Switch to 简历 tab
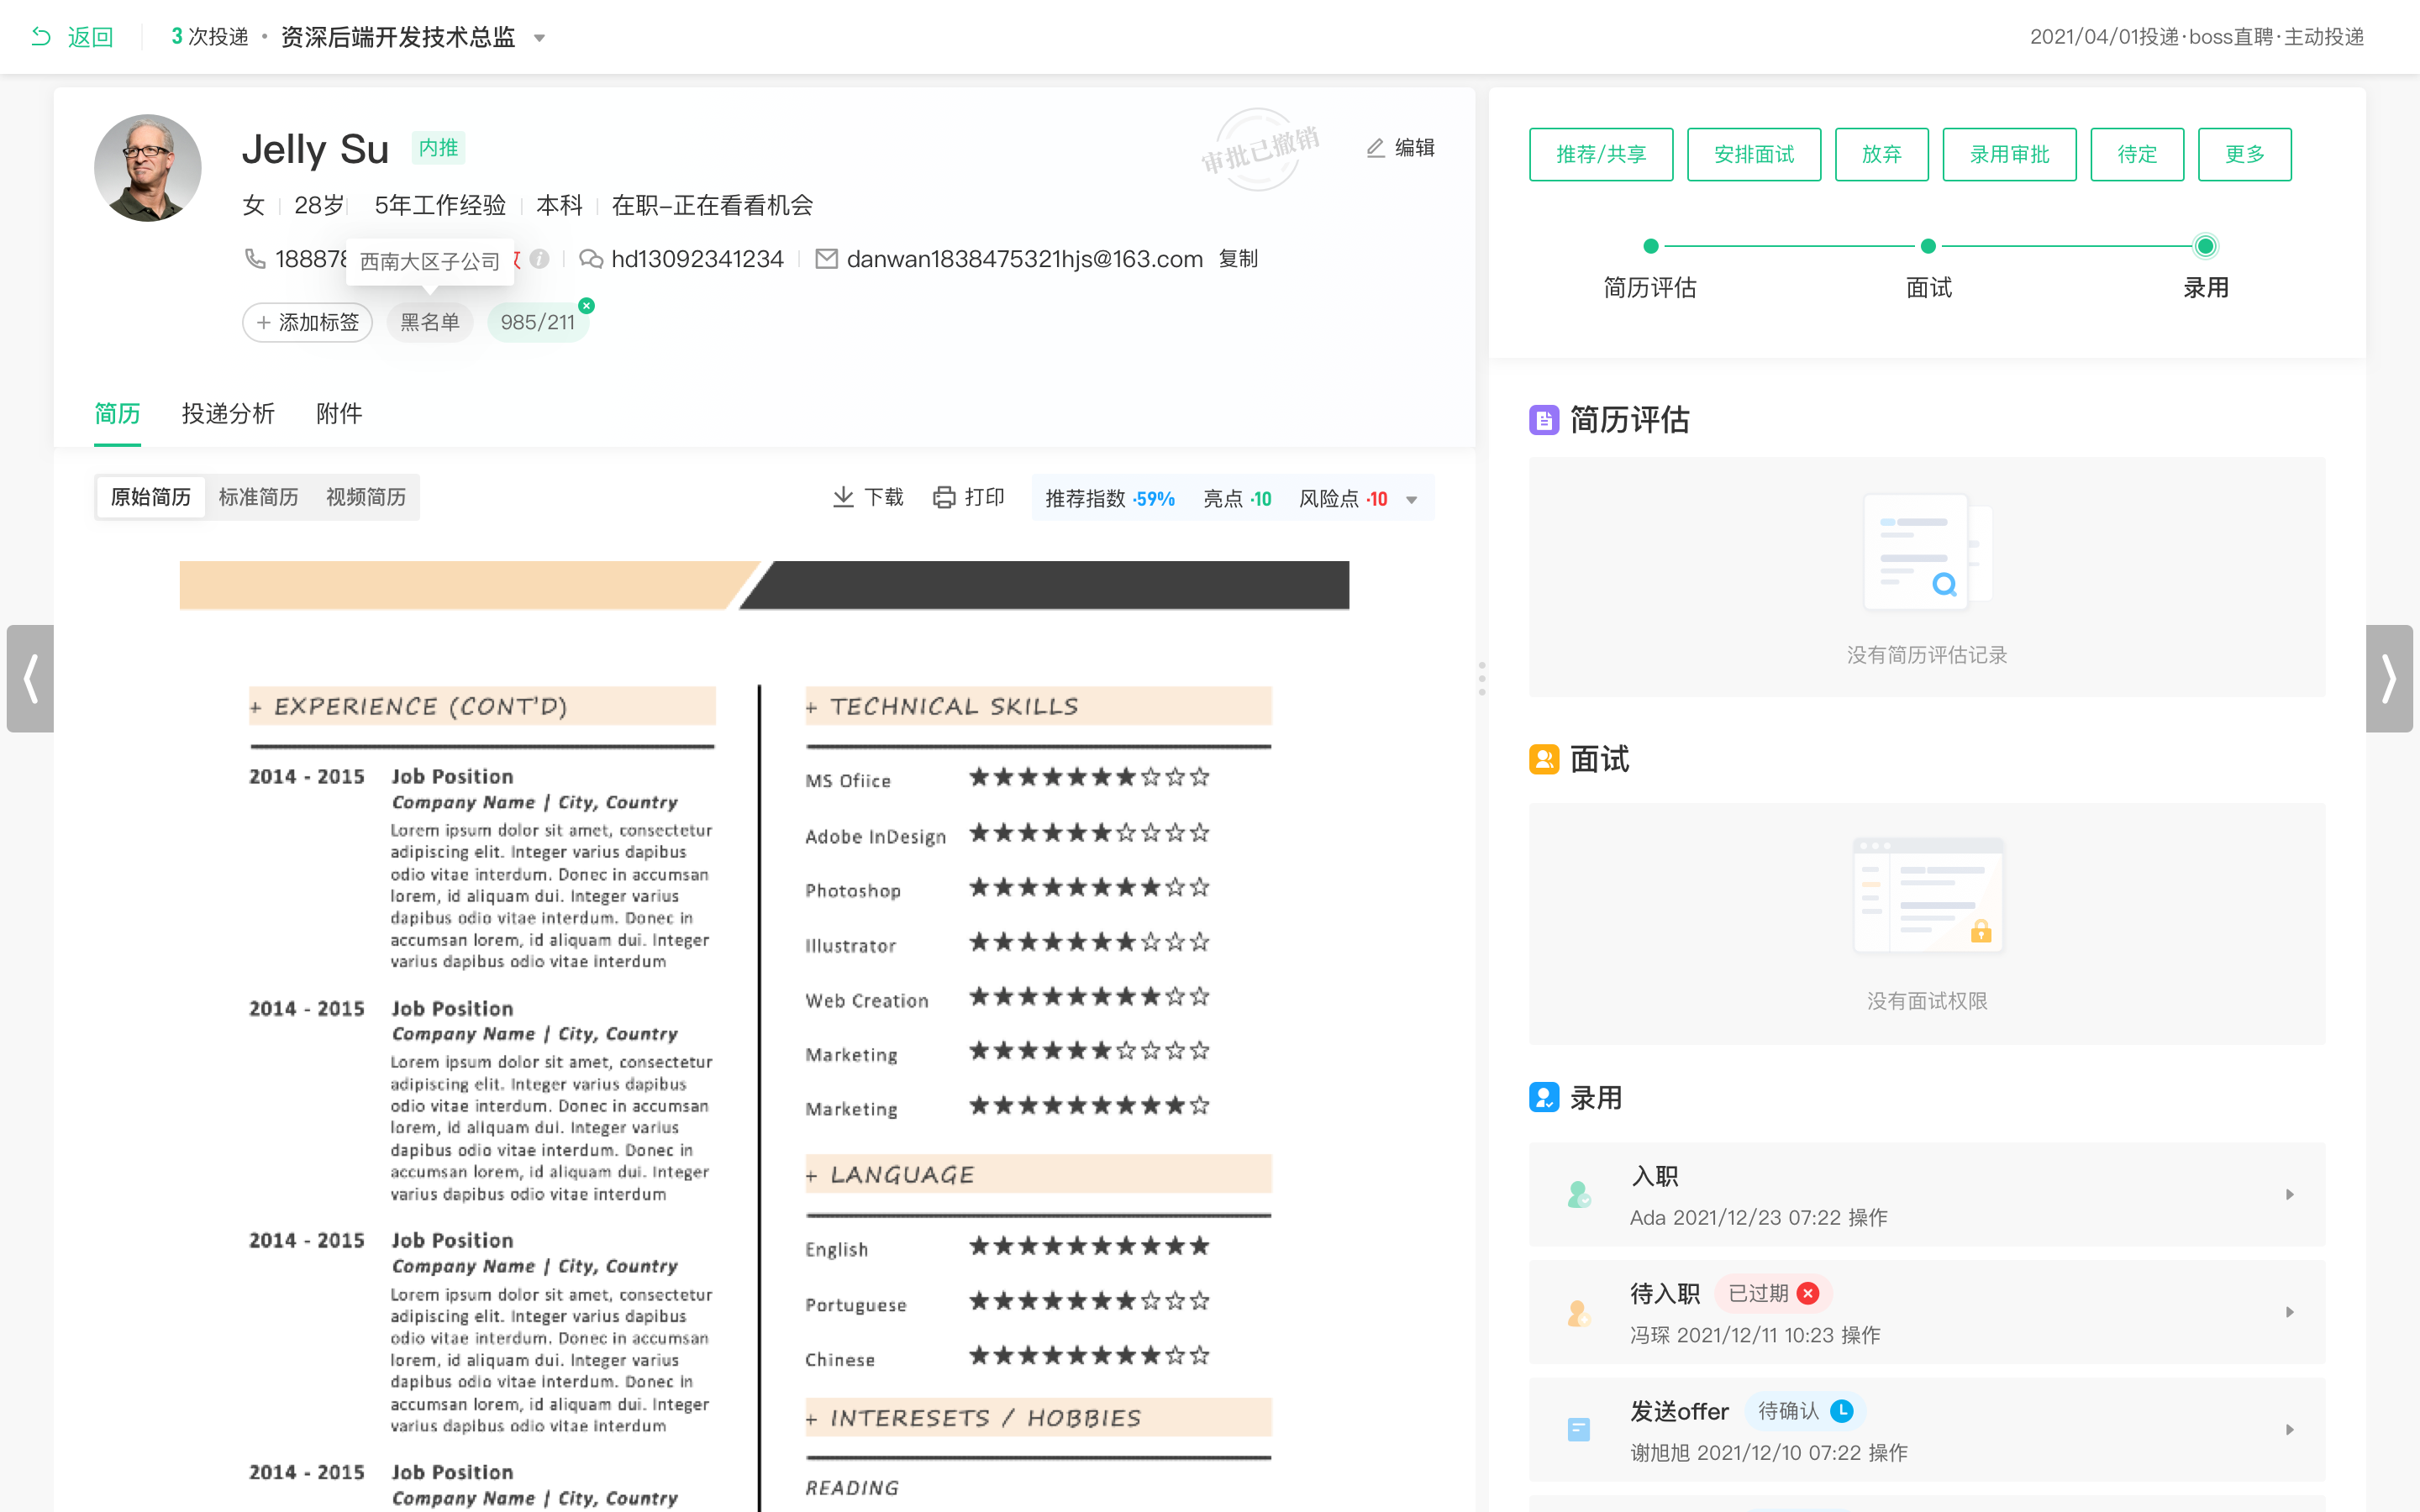This screenshot has height=1512, width=2420. pyautogui.click(x=117, y=413)
